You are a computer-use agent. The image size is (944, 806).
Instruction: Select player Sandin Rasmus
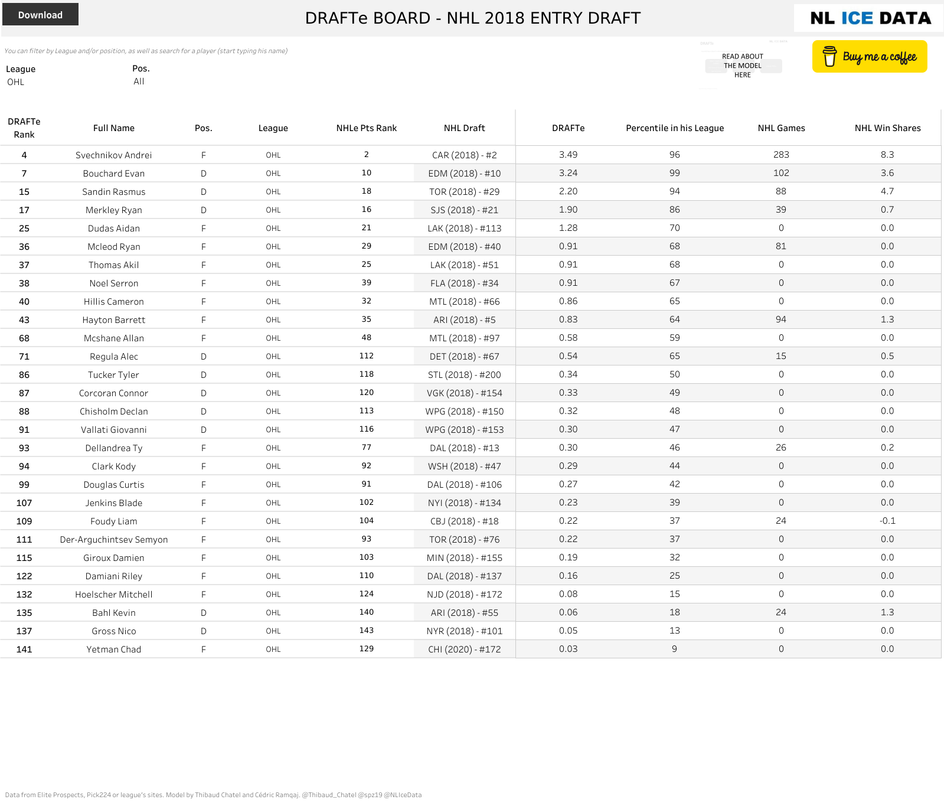pyautogui.click(x=114, y=192)
